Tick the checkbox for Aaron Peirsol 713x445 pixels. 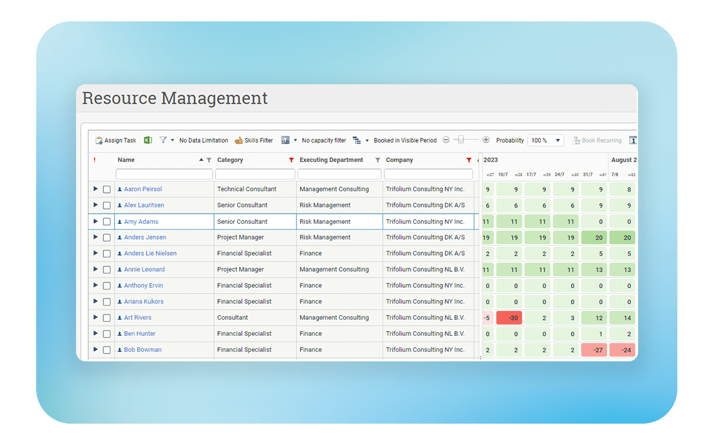tap(107, 189)
